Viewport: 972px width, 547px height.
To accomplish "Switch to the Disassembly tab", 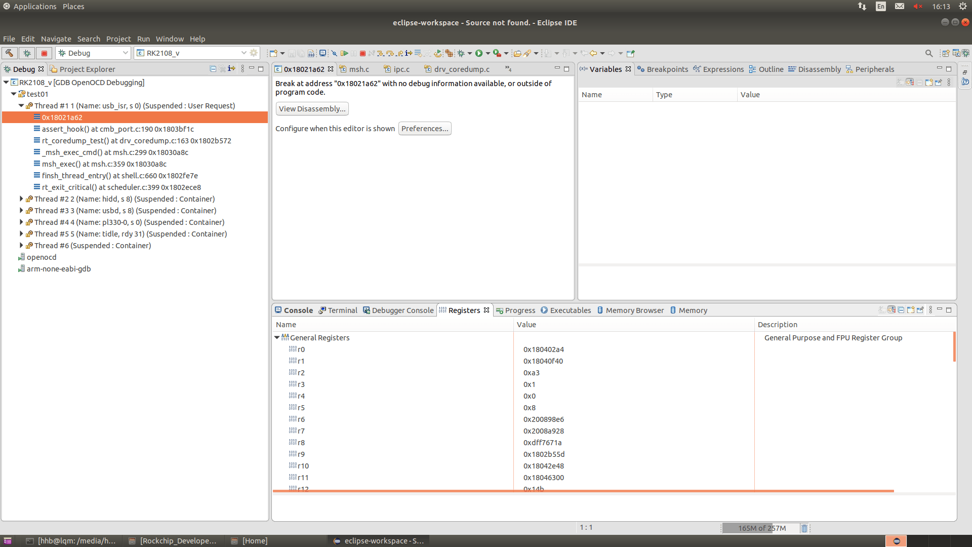I will (x=815, y=69).
